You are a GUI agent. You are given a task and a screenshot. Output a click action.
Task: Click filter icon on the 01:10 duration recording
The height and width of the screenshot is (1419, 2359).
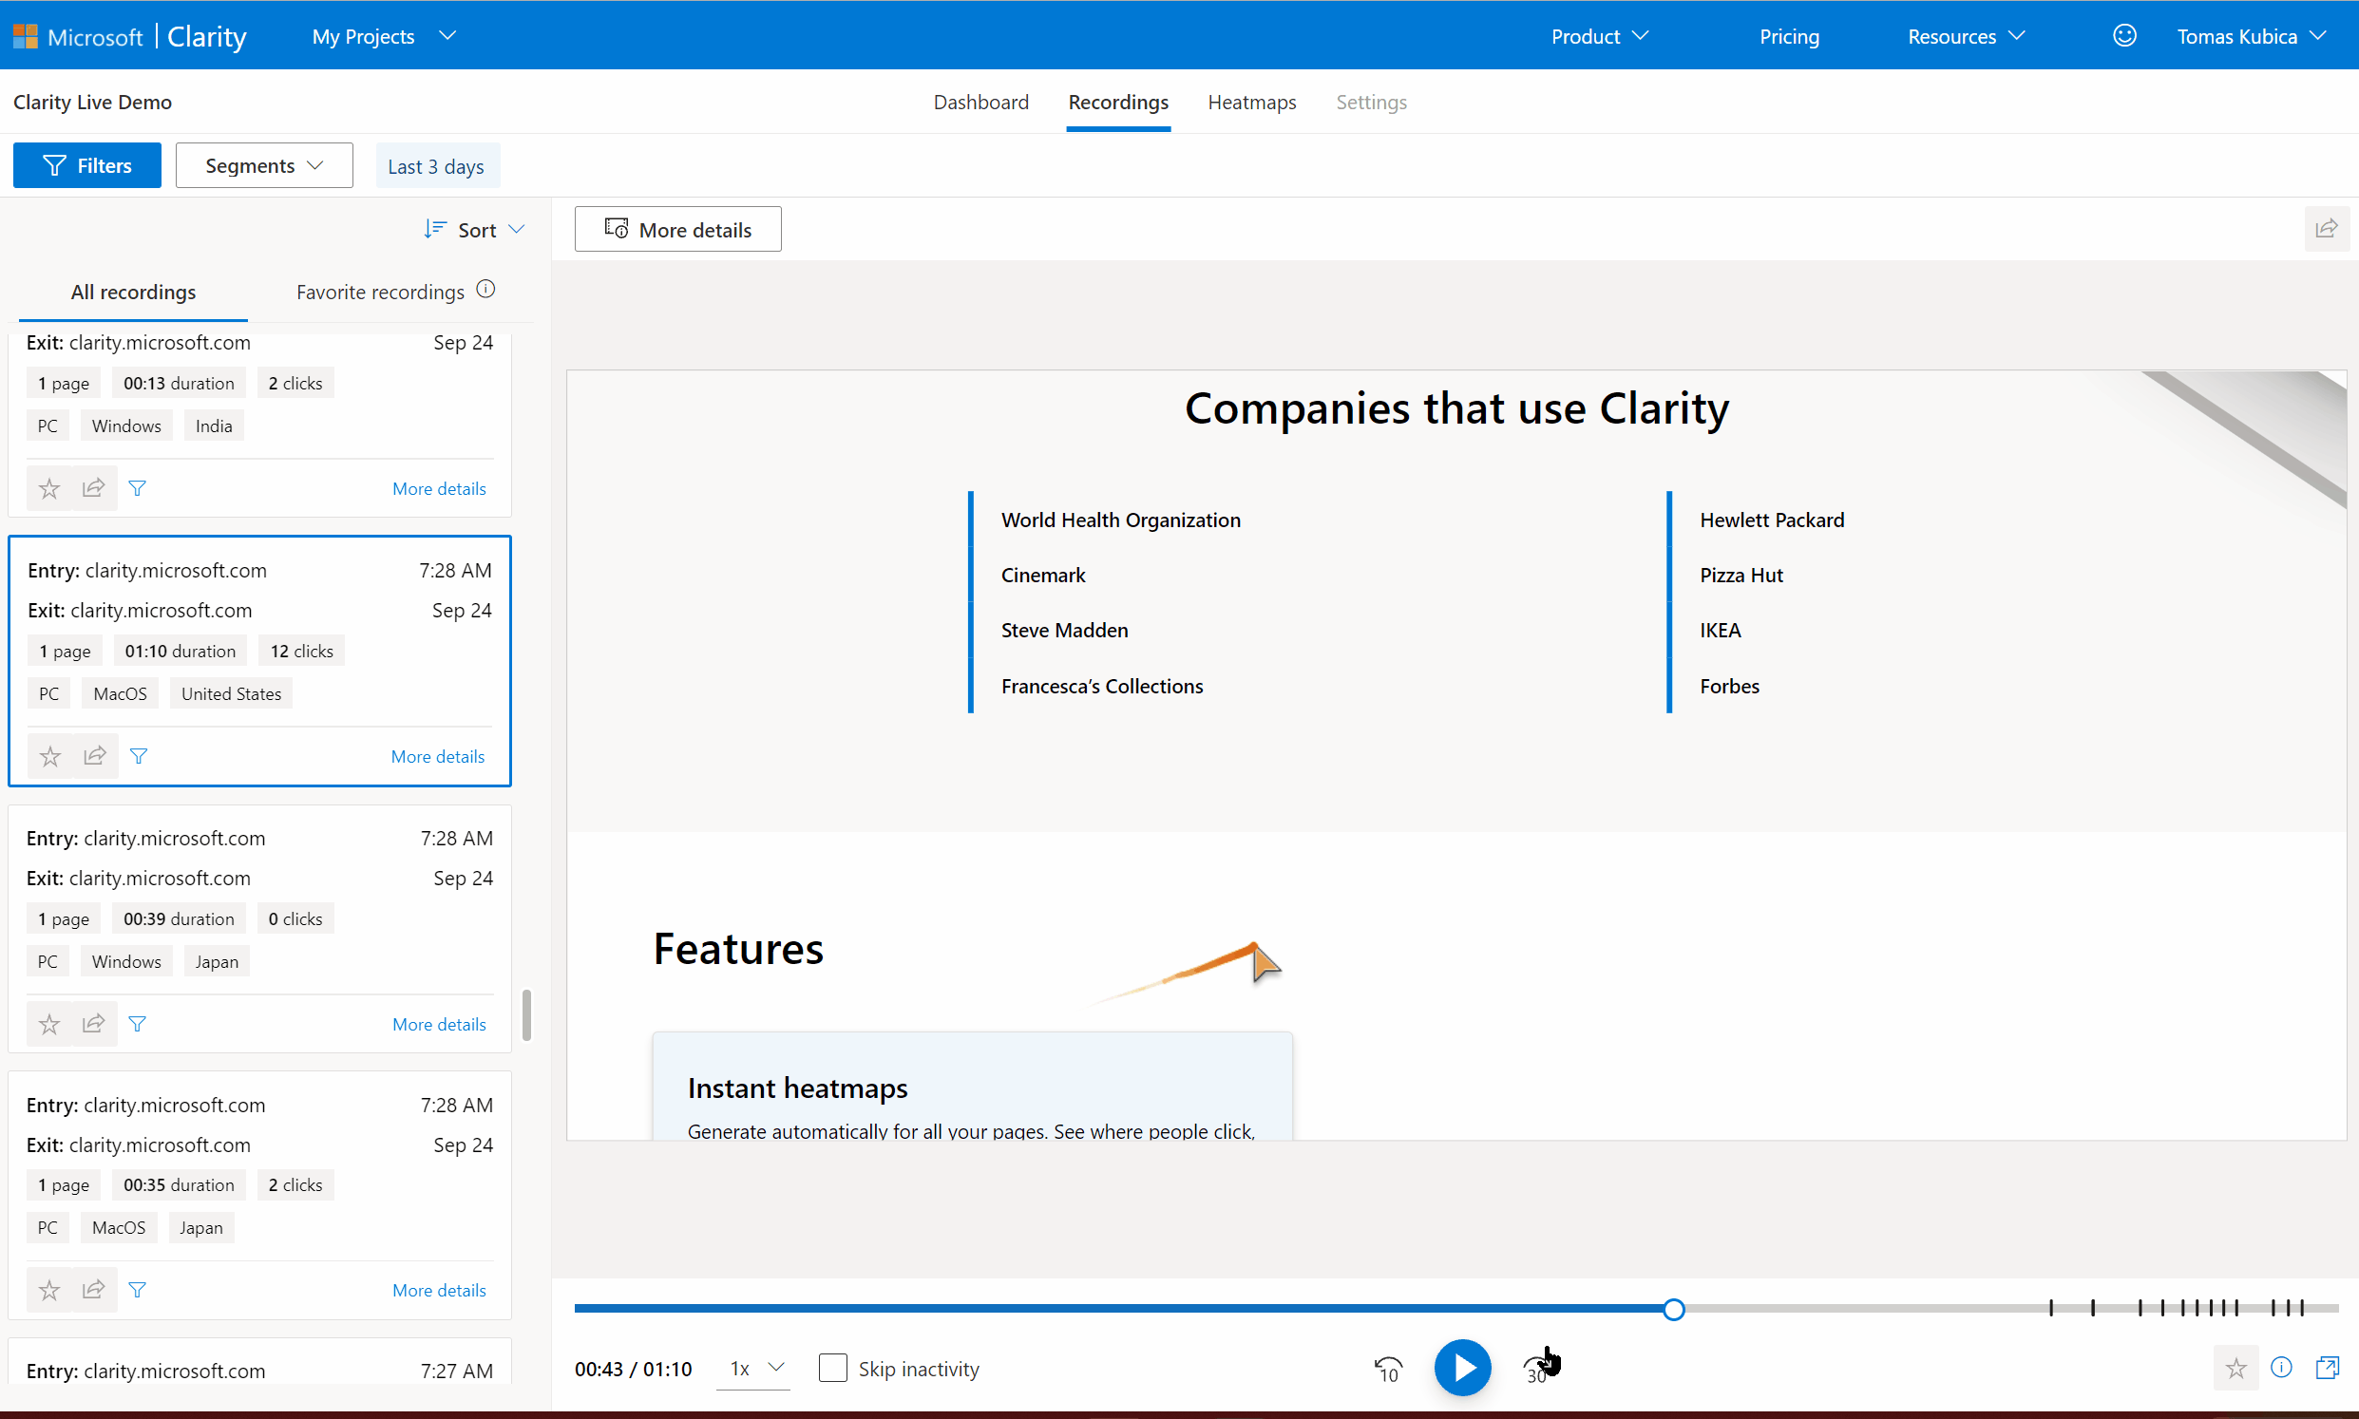[139, 756]
